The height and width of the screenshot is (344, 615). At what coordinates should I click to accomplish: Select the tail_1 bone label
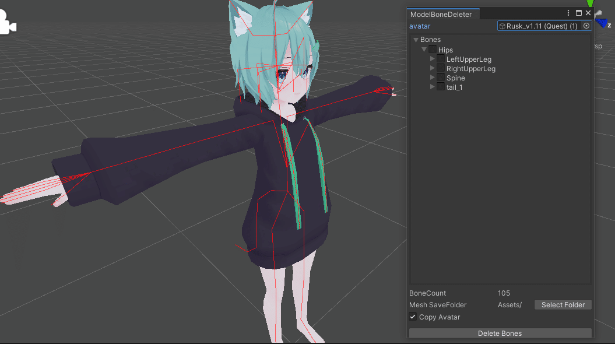point(454,87)
